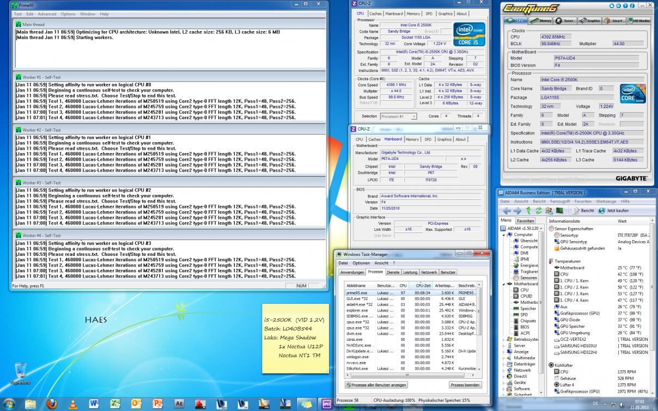
Task: Open Word from taskbar
Action: (94, 403)
